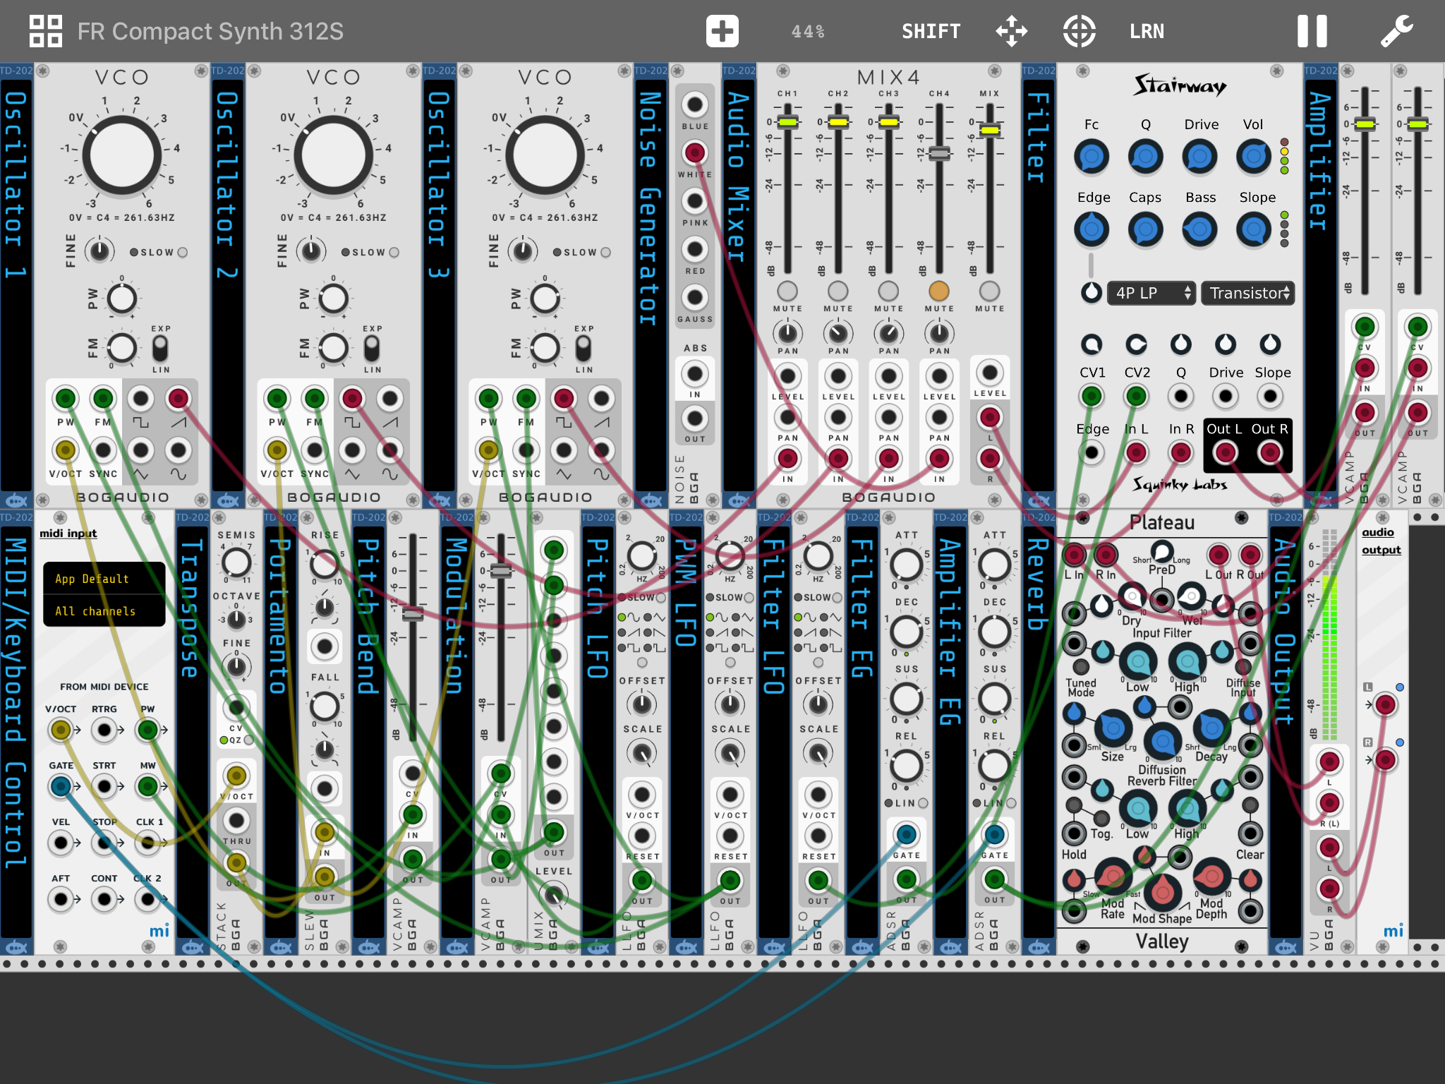1445x1084 pixels.
Task: Toggle SLOW on Oscillator 1 VCO
Action: coord(182,252)
